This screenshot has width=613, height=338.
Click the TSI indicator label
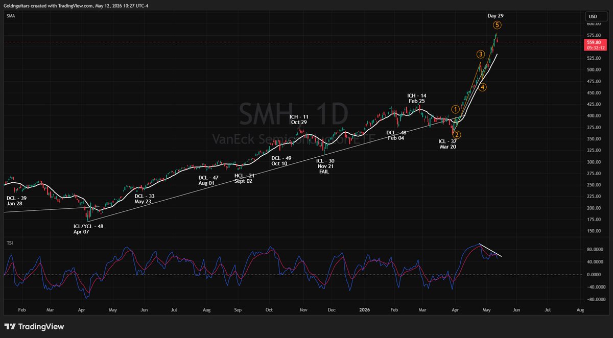coord(10,243)
